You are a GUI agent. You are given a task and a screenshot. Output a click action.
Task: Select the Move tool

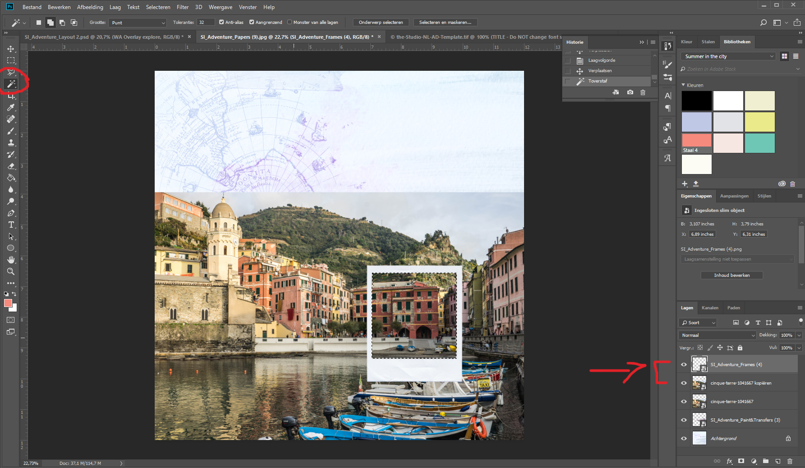coord(11,49)
